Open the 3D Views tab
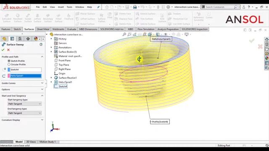The image size is (269, 151). click(31, 142)
